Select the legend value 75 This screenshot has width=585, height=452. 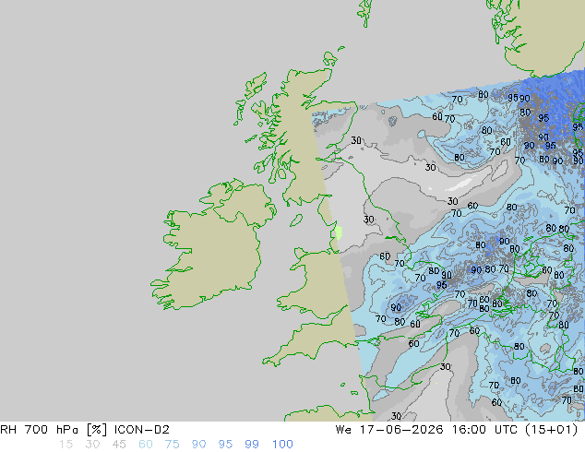click(x=172, y=445)
